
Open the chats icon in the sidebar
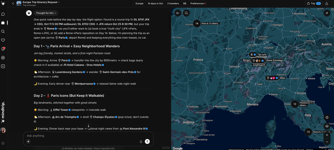(3, 14)
